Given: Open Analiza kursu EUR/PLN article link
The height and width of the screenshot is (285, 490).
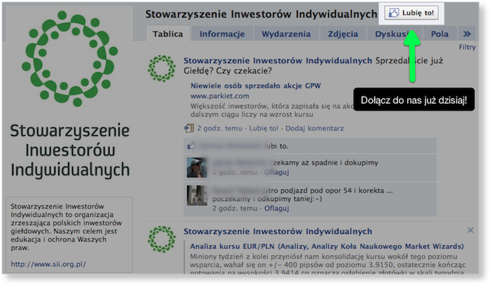Looking at the screenshot, I should [327, 246].
